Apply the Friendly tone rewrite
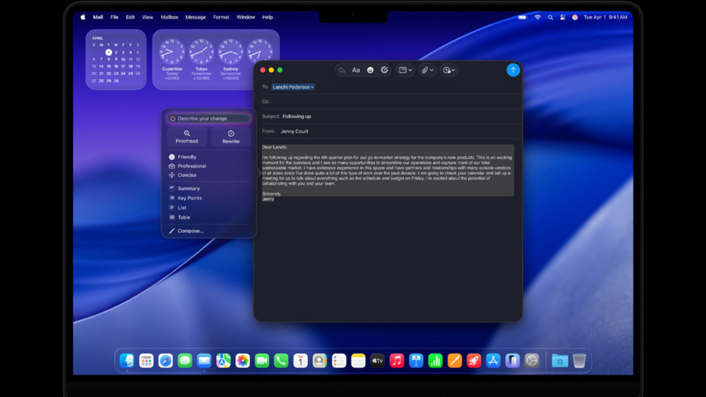Screen dimensions: 706x397 click(x=187, y=157)
